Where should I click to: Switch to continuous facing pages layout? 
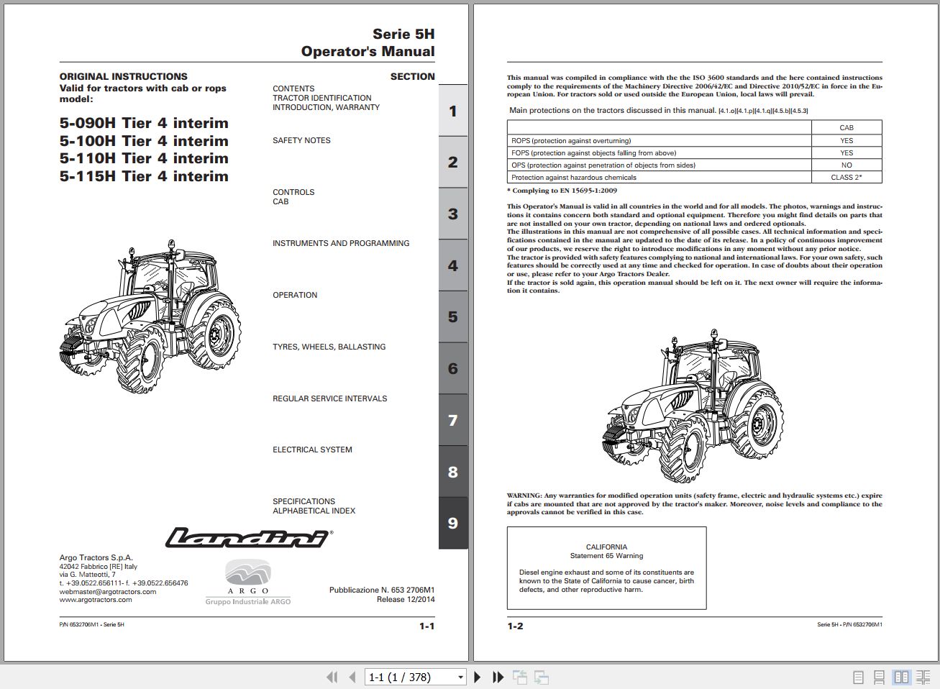coord(923,677)
